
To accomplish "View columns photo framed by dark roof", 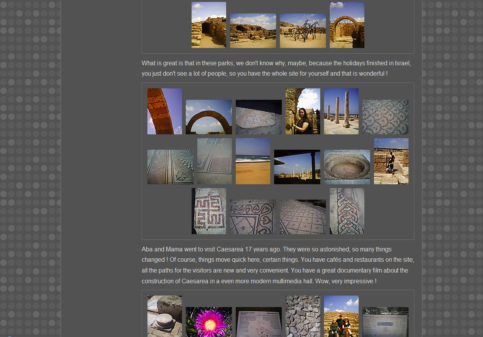I will [x=297, y=167].
